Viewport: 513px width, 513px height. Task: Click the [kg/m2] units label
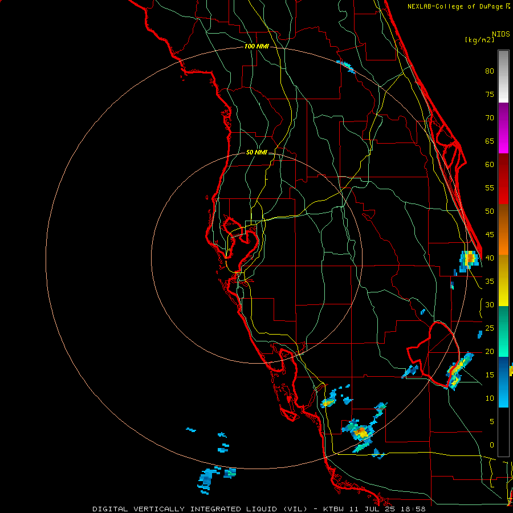click(479, 40)
